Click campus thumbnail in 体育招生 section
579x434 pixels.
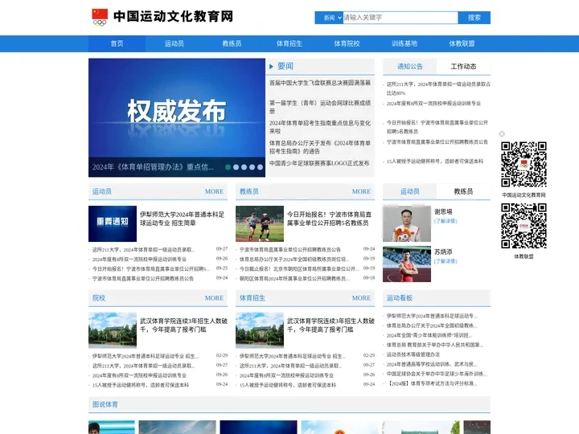(x=260, y=330)
